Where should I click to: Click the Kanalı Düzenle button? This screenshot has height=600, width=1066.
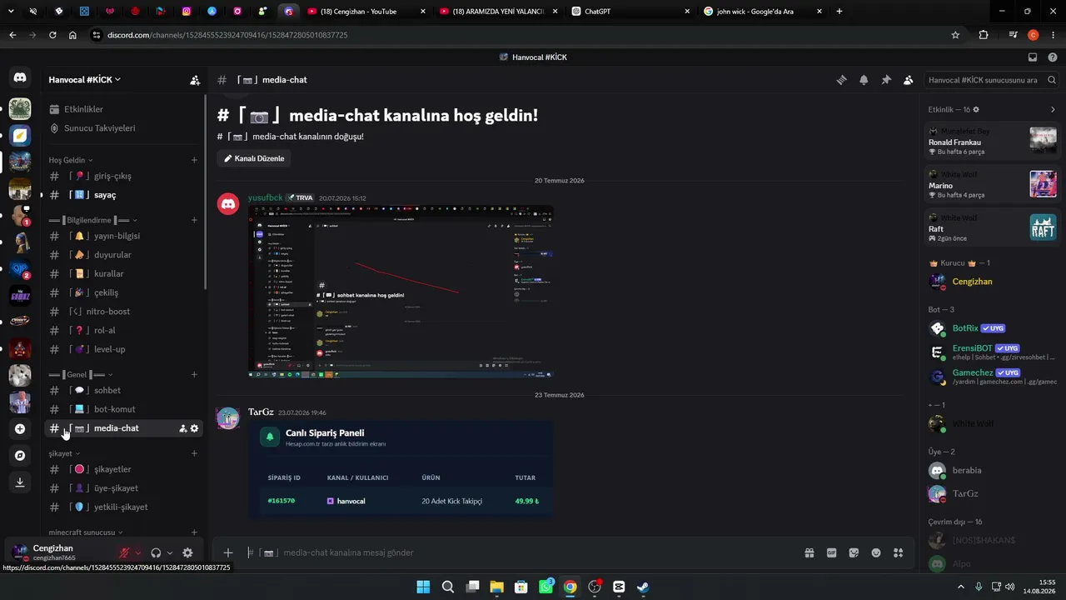tap(253, 158)
